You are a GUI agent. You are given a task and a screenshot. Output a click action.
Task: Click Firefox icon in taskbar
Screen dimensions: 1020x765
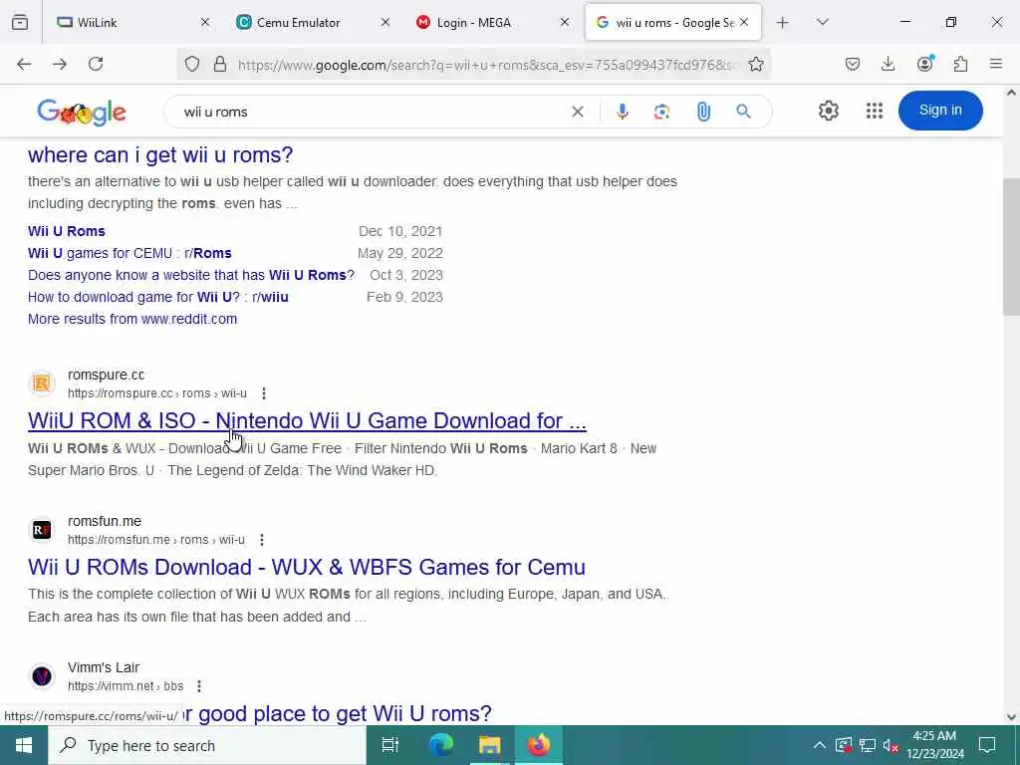click(x=539, y=745)
